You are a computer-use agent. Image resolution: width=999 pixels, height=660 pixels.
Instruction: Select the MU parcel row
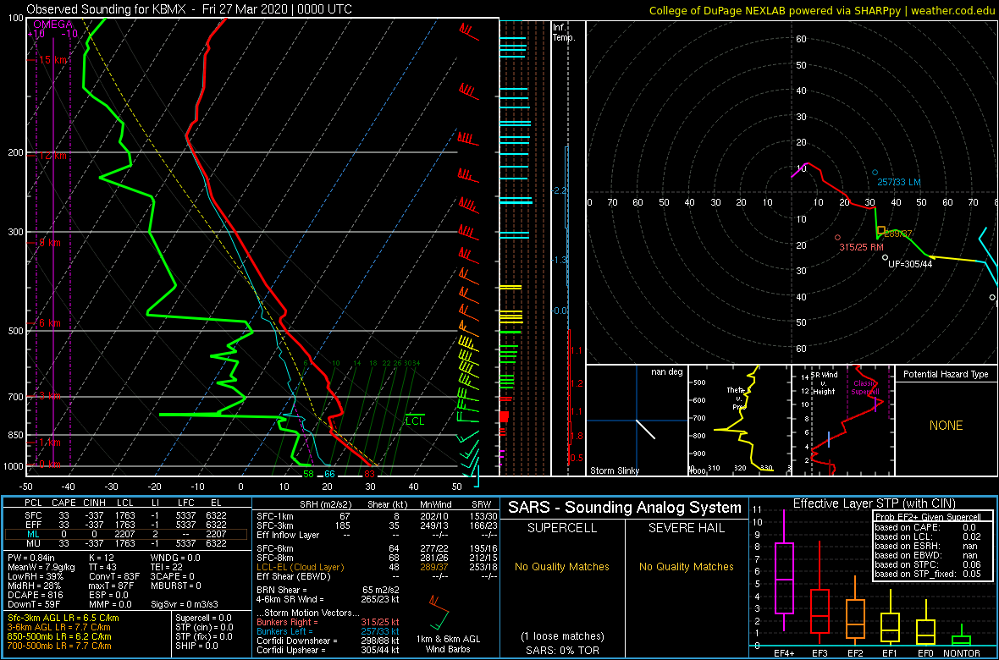pyautogui.click(x=125, y=543)
